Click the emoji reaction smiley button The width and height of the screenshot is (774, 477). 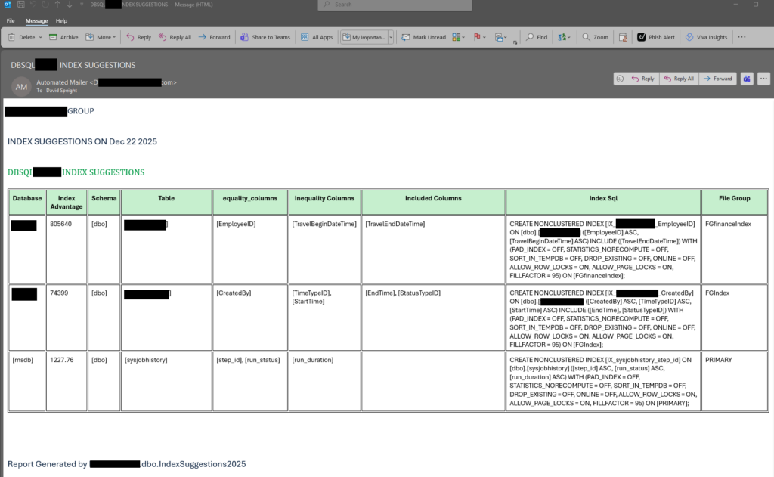tap(620, 79)
